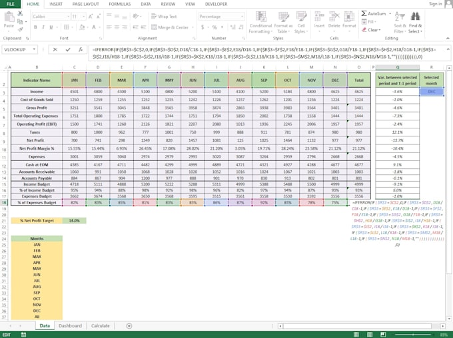Click the Comma Style icon

pyautogui.click(x=222, y=27)
